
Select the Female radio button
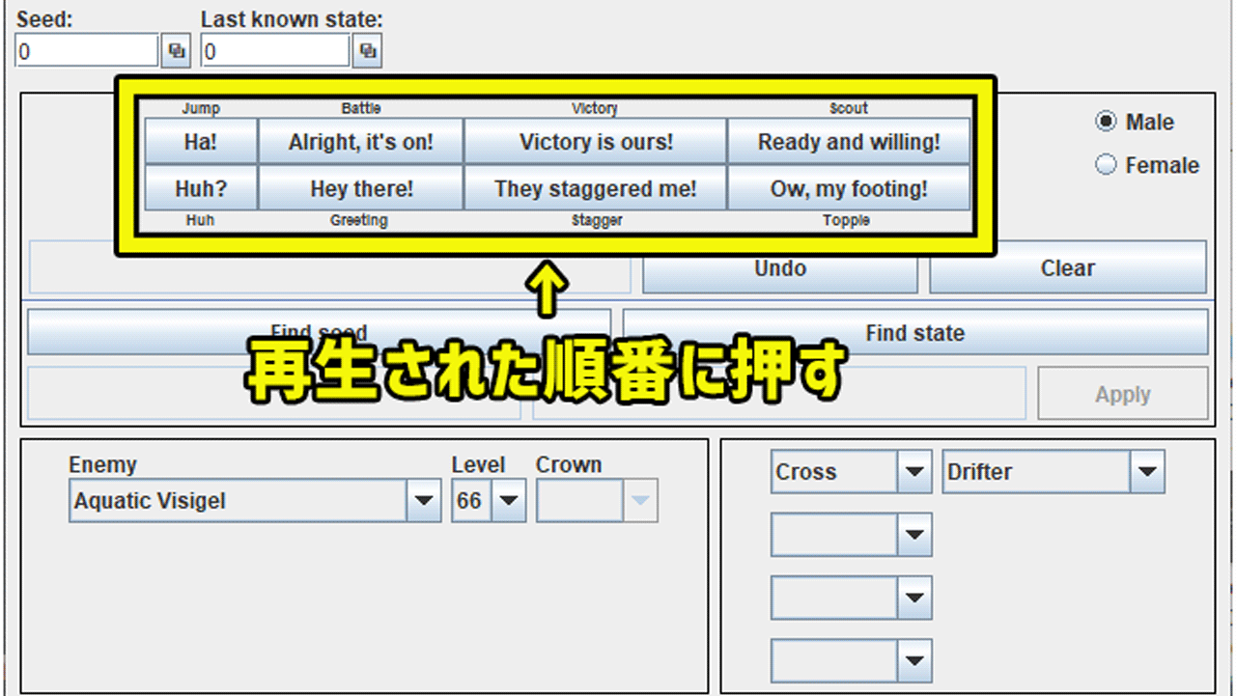pos(1106,165)
